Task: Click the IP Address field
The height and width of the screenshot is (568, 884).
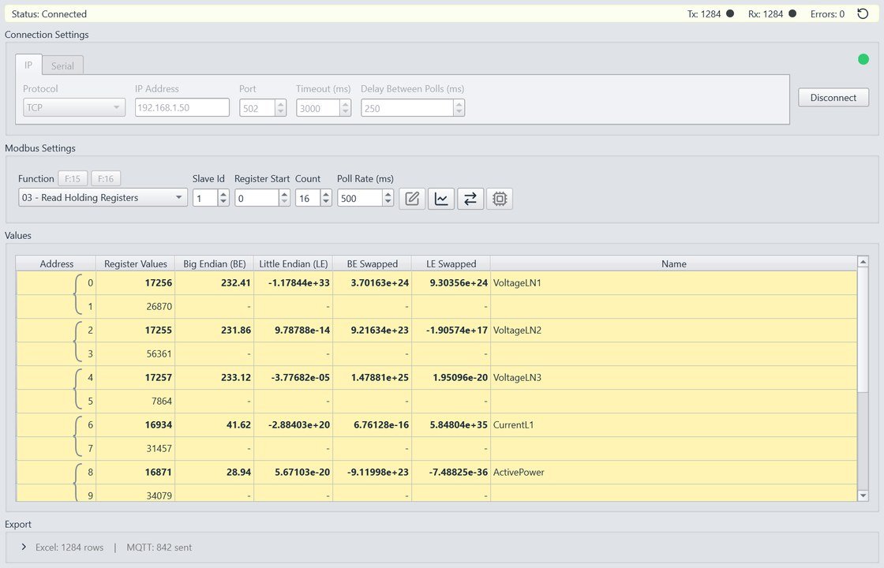Action: coord(182,107)
